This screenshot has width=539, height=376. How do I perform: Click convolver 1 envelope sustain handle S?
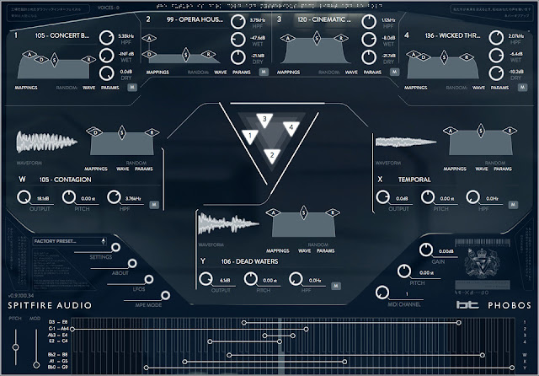pos(54,60)
